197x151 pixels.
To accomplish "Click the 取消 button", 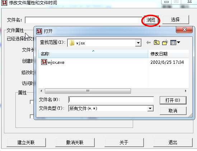I will point(173,111).
